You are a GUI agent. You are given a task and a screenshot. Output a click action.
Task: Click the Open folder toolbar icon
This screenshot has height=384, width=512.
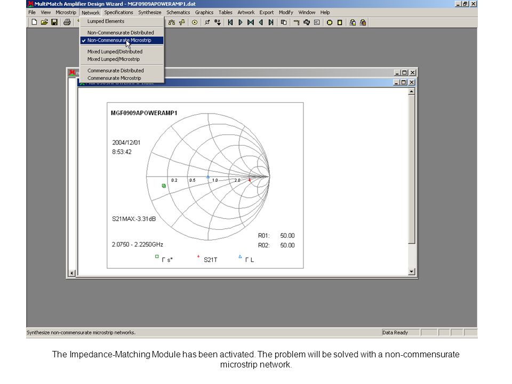pos(44,22)
